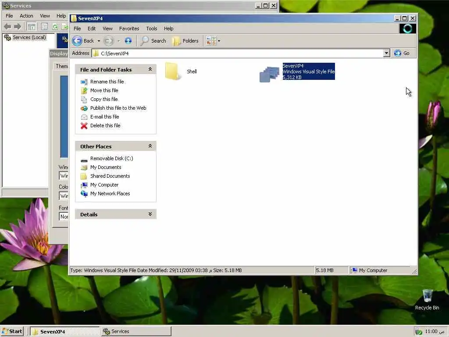Open the Tools menu
Screen dimensions: 449x337
click(x=151, y=29)
